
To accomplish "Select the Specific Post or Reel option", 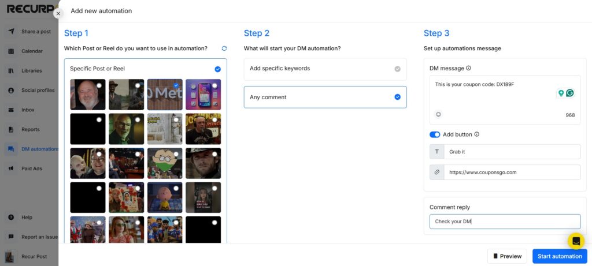I will pyautogui.click(x=145, y=69).
